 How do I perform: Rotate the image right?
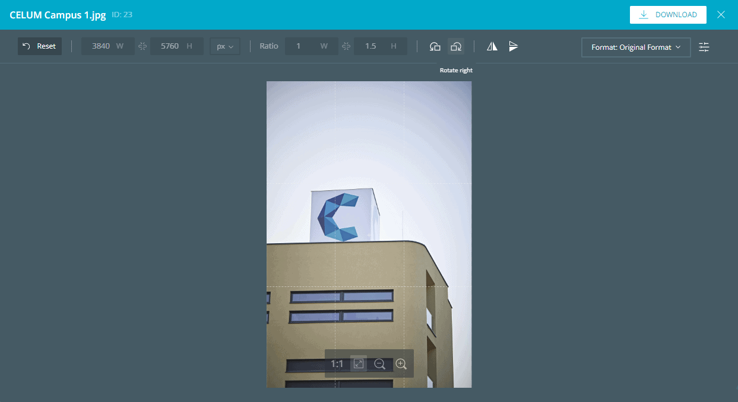coord(456,46)
